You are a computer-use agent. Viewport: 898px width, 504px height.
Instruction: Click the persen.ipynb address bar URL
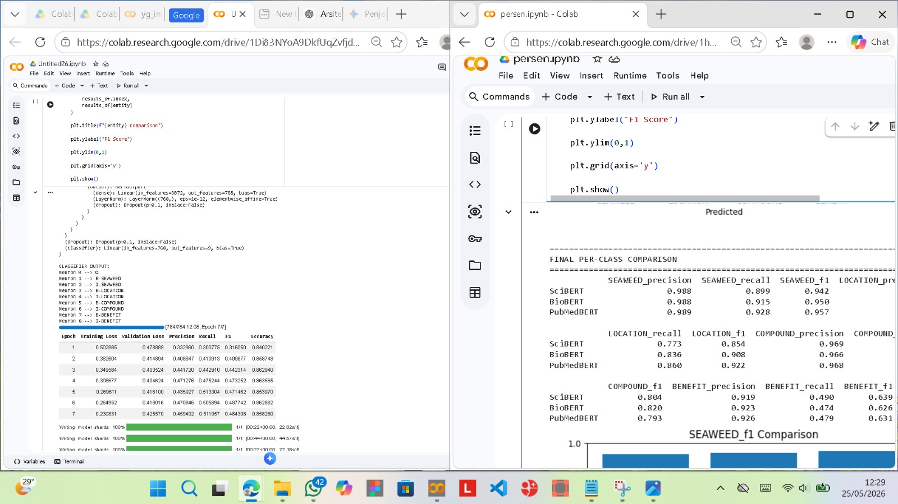621,42
